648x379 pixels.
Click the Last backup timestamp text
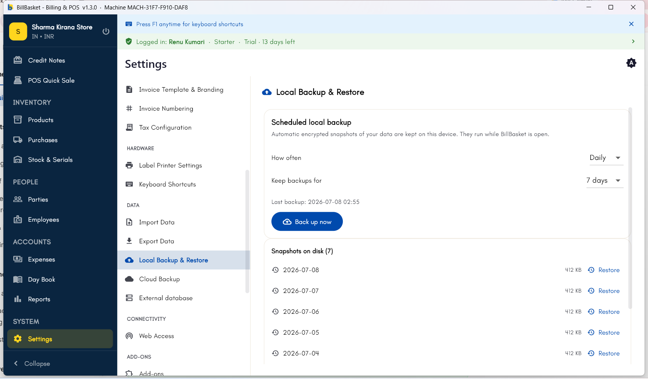[x=315, y=202]
